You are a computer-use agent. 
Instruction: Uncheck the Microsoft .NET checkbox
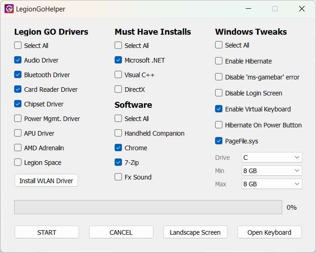click(118, 60)
